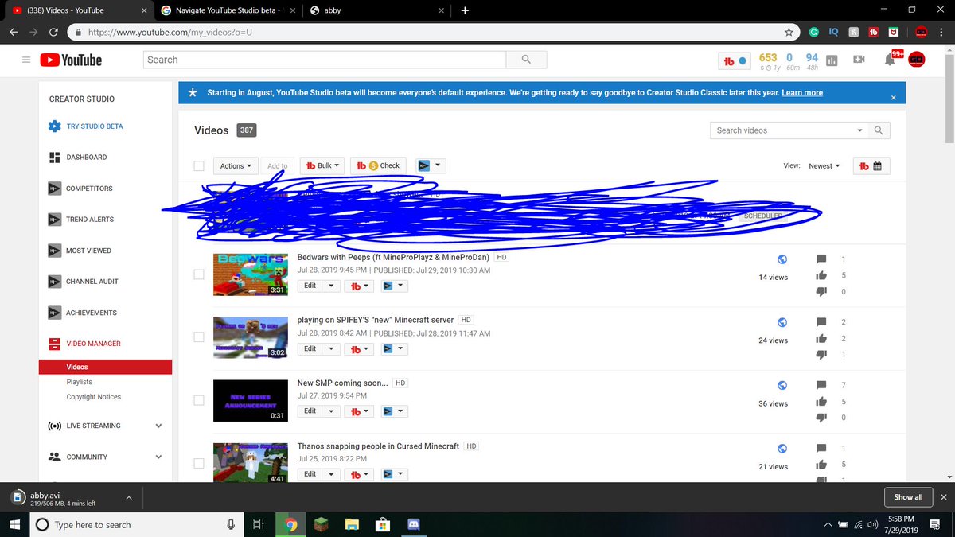Viewport: 955px width, 537px height.
Task: Click the vidIQ extension icon
Action: (x=833, y=33)
